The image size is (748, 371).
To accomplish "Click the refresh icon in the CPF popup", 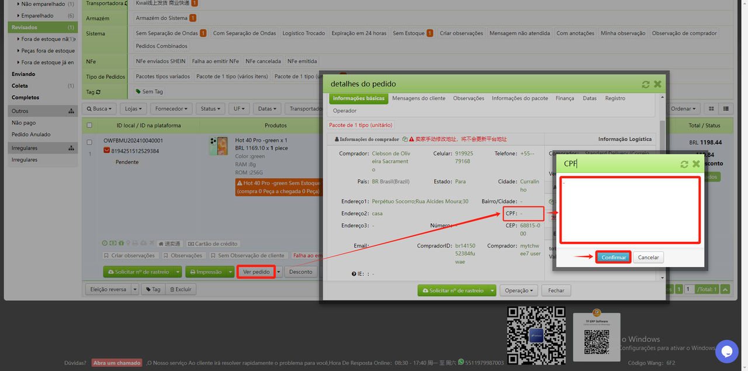I will (684, 164).
